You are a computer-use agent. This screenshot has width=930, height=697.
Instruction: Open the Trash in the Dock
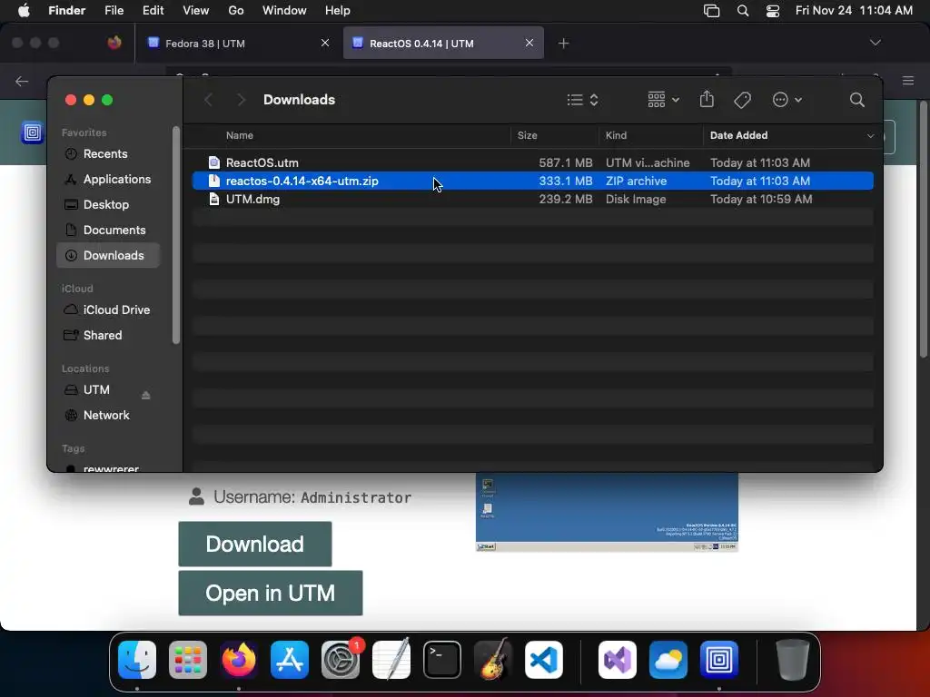pyautogui.click(x=792, y=660)
